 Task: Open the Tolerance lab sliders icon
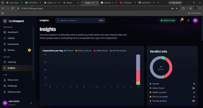coord(5,92)
